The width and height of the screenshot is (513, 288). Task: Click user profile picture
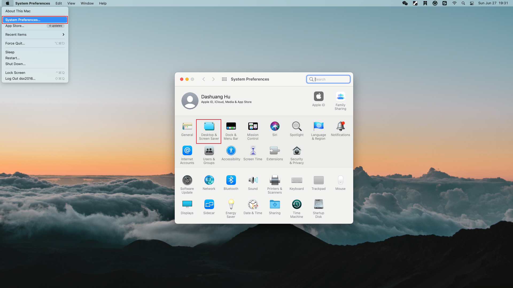190,100
